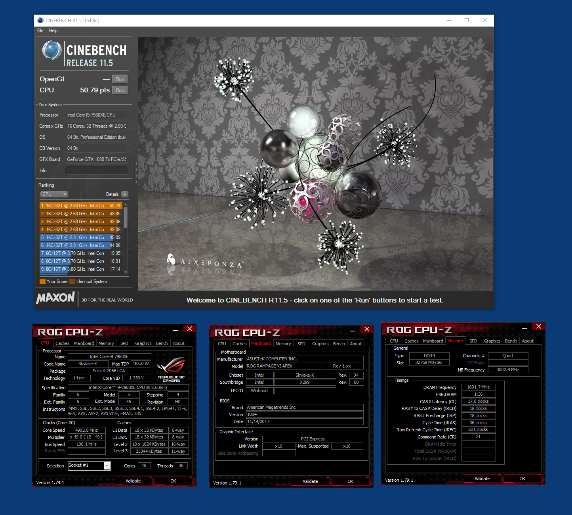Click the motherboard model 'ROG RAMPAGE VI APEX'
Screen dimensions: 572x515
click(x=283, y=366)
